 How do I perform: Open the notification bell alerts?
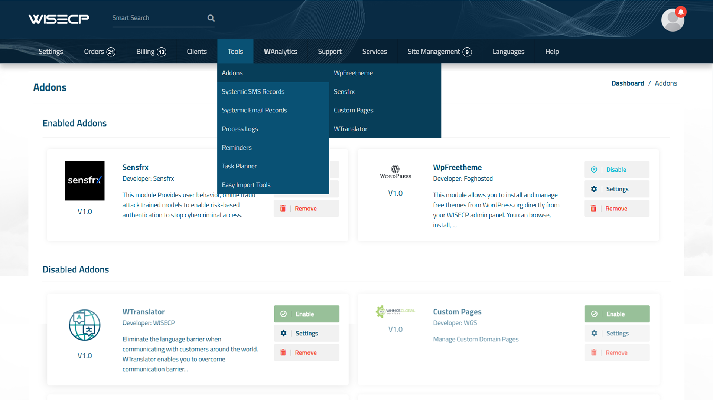(681, 12)
